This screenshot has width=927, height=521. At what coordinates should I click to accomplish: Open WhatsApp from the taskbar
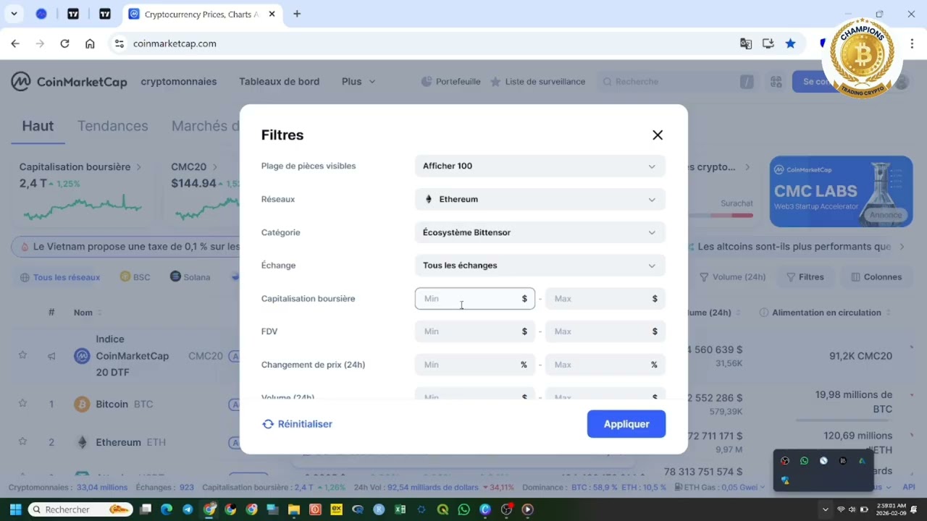pos(463,509)
